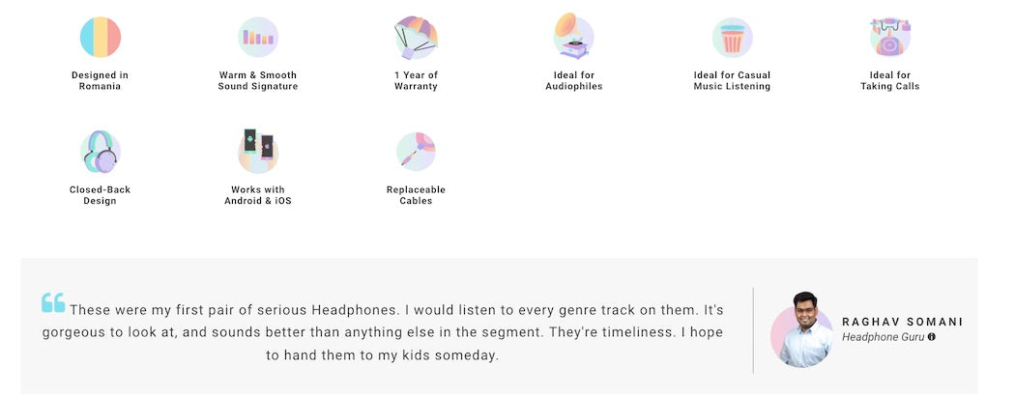Viewport: 1015px width, 397px height.
Task: Click the Ideal for Audiophiles label
Action: 574,81
